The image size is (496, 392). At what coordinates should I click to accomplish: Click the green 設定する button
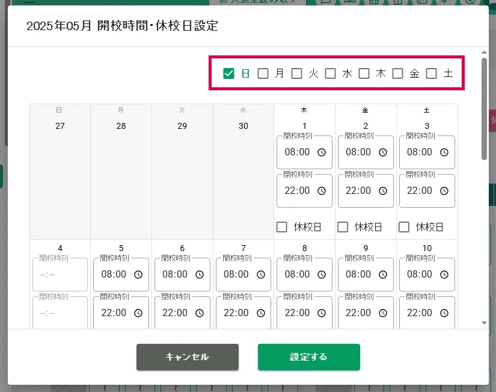308,357
